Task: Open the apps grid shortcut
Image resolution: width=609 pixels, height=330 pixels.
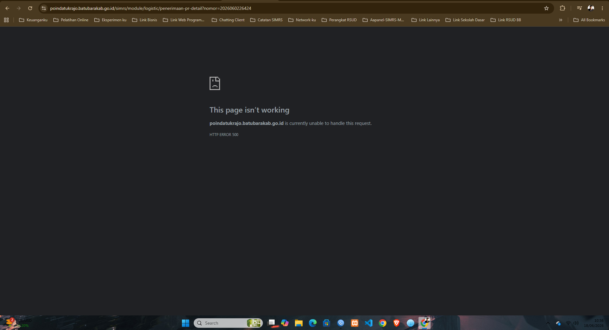Action: [x=6, y=20]
